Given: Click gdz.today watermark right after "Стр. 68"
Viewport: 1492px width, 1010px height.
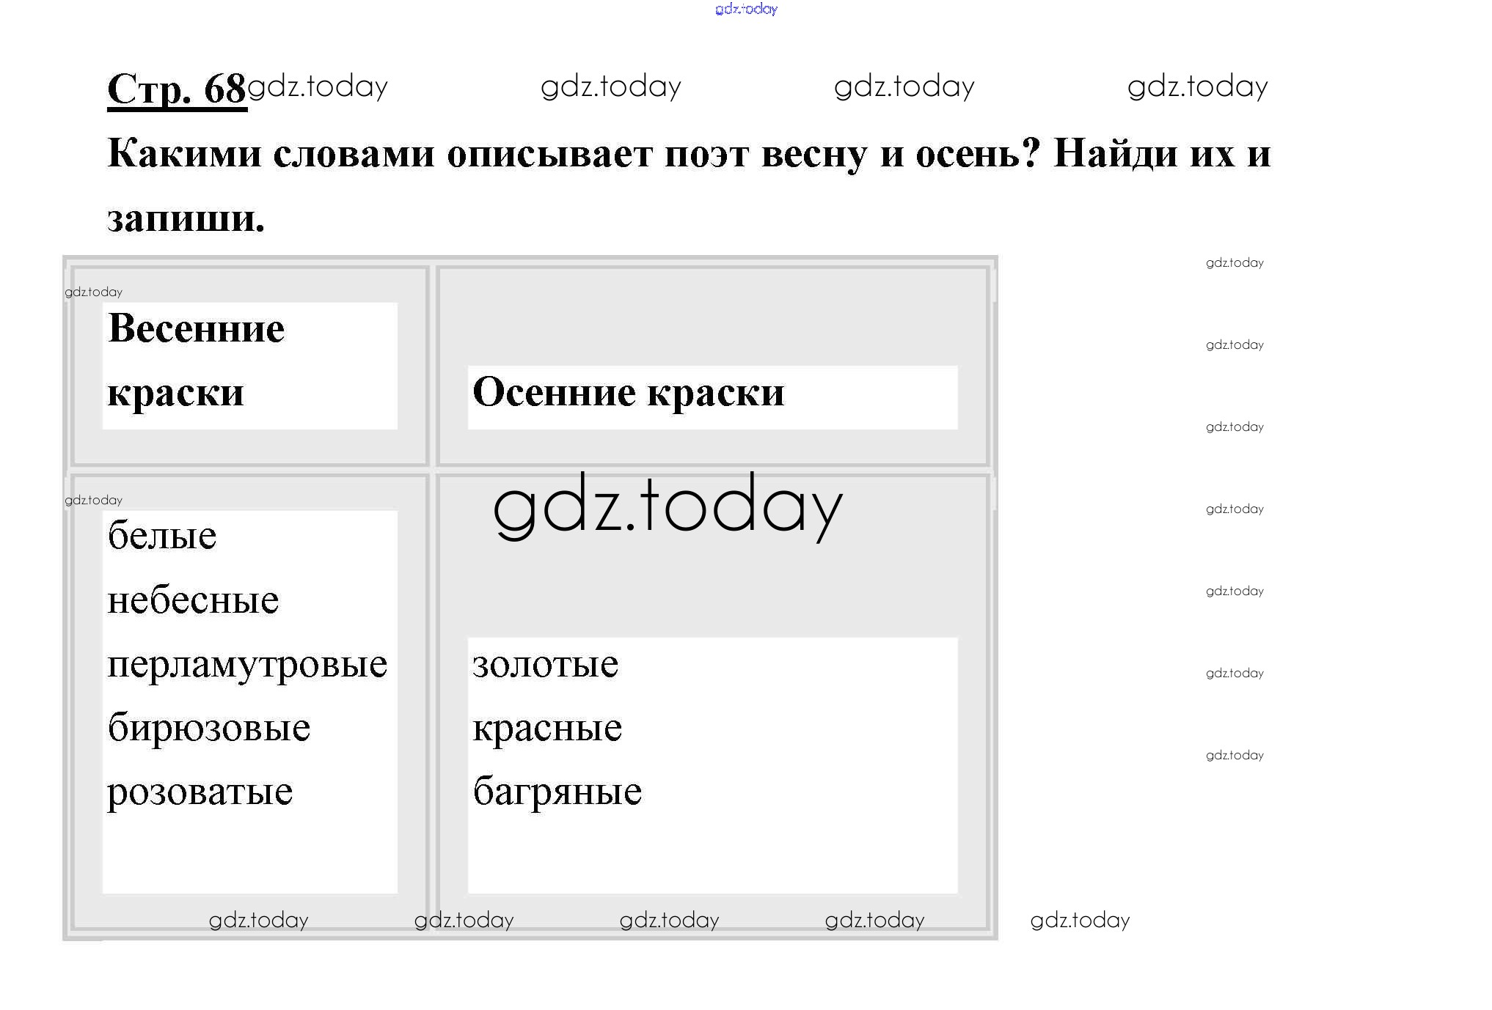Looking at the screenshot, I should (x=318, y=87).
